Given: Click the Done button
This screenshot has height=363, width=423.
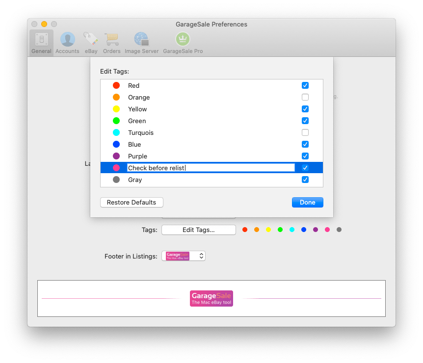Looking at the screenshot, I should (x=307, y=202).
